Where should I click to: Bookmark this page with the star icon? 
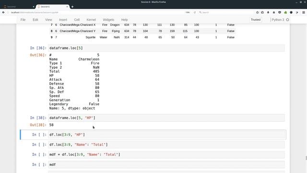coord(257,12)
